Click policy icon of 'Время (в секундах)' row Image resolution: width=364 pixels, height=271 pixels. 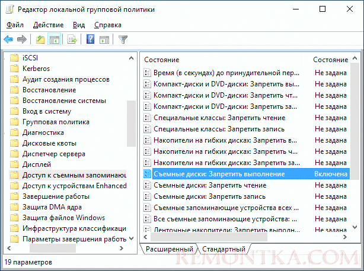tap(147, 73)
